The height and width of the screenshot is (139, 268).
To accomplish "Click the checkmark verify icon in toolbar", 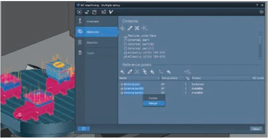I will pos(111,12).
